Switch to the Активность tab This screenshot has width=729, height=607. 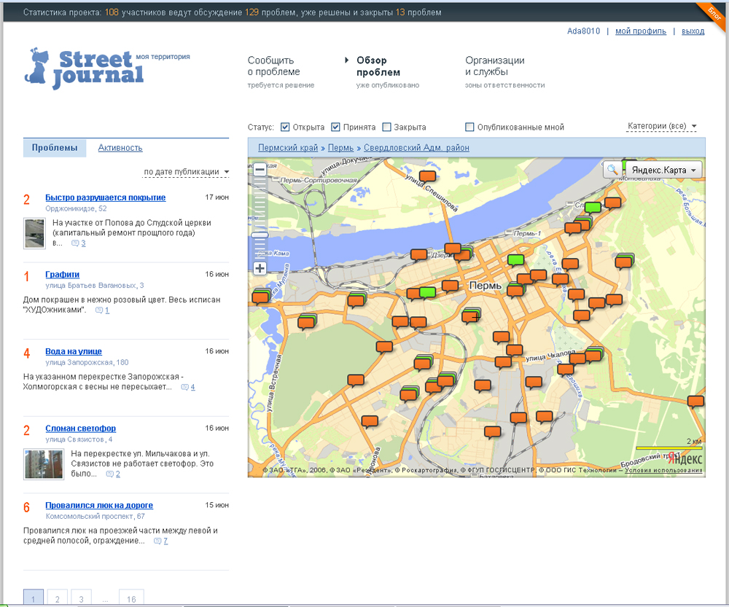pos(120,148)
